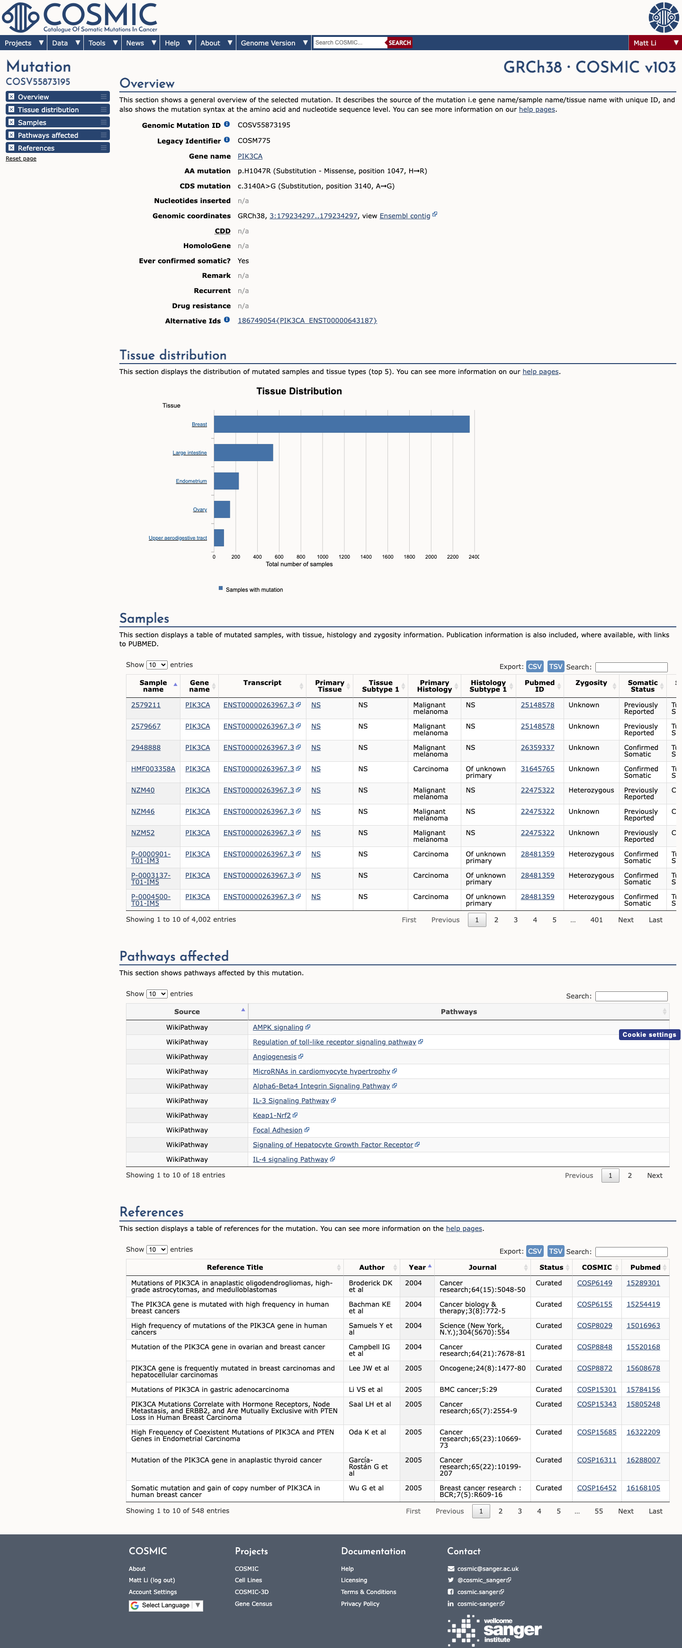Grab the drag handle on the Samples sidebar item
This screenshot has width=682, height=1648.
104,122
